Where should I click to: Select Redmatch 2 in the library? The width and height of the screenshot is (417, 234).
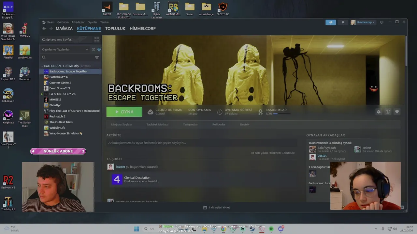tap(71, 116)
